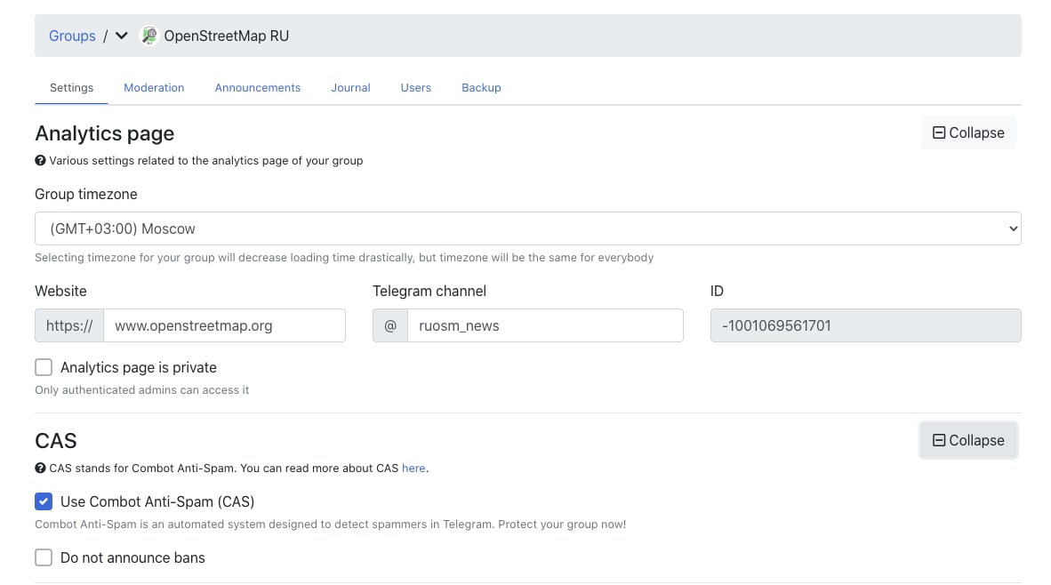This screenshot has height=585, width=1051.
Task: Open the Group timezone dropdown
Action: (528, 228)
